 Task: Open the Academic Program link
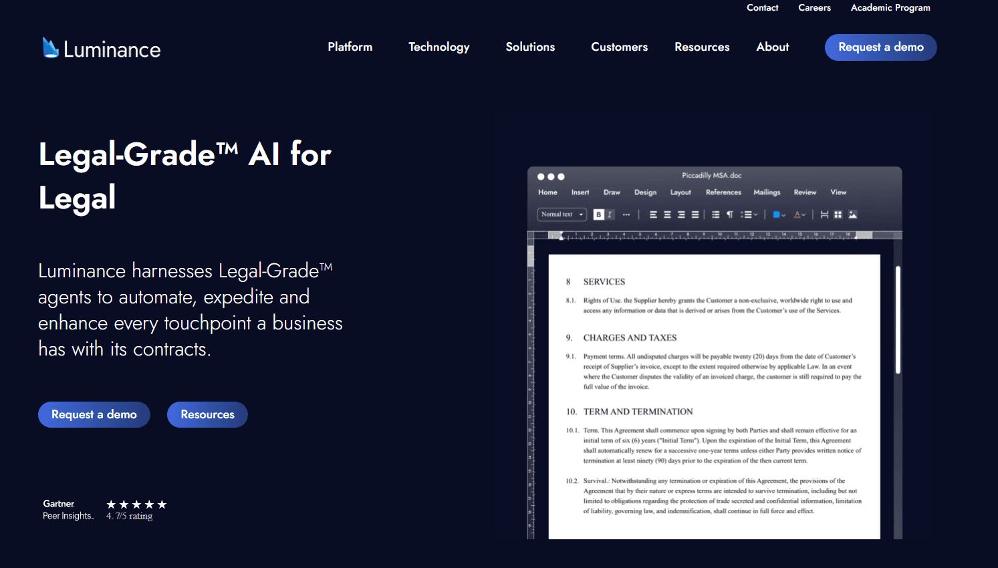point(890,8)
